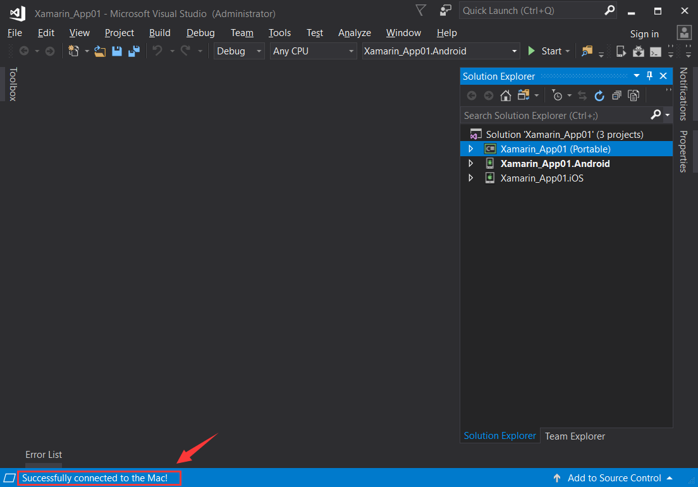
Task: Collapse All items in Solution Explorer
Action: point(616,96)
